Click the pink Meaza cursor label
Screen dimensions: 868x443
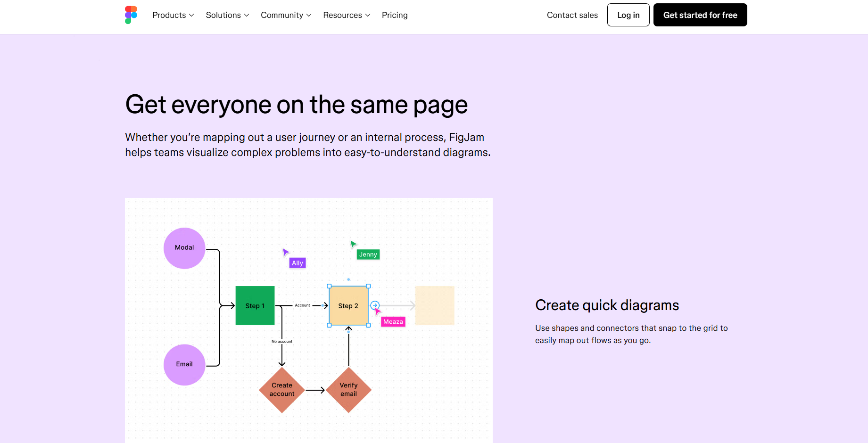[393, 321]
